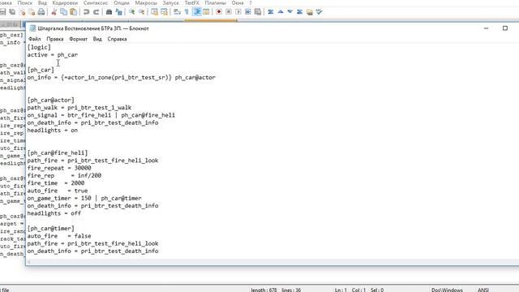Viewport: 519px width, 292px height.
Task: Click the Close All icon in Notepad++ toolbar
Action: [x=32, y=12]
